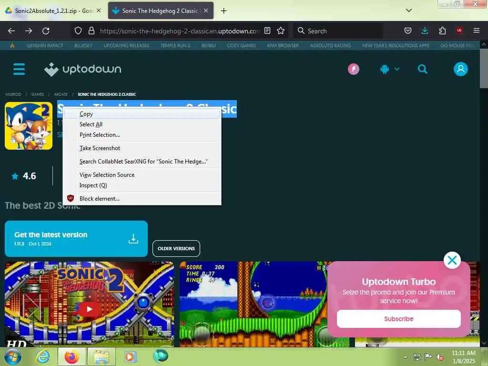Click the address bar URL field
488x366 pixels.
179,31
